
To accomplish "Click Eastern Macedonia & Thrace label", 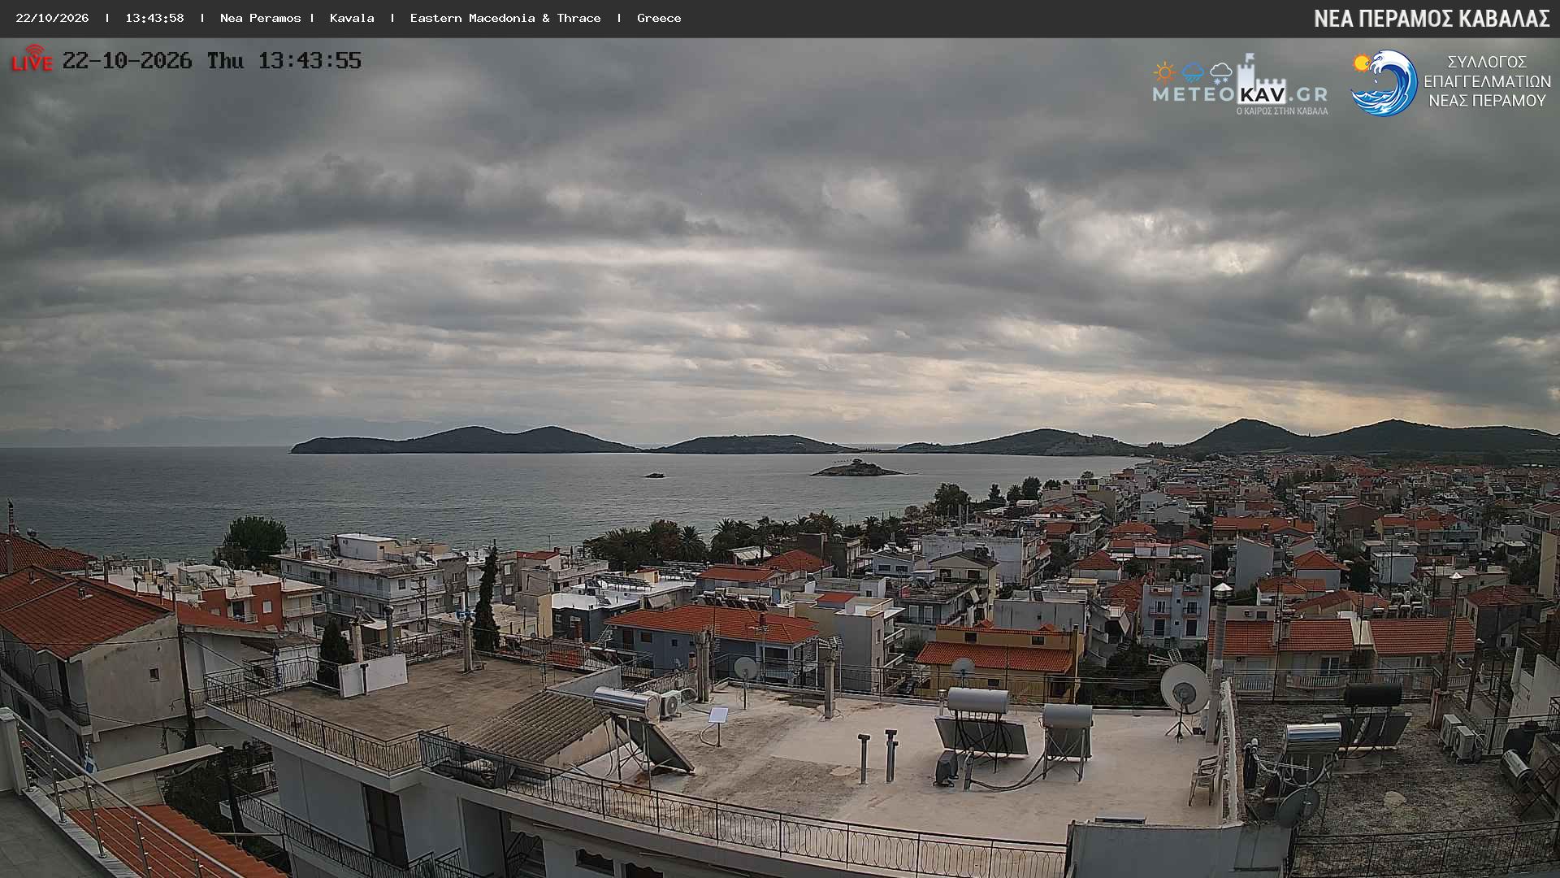I will (505, 18).
